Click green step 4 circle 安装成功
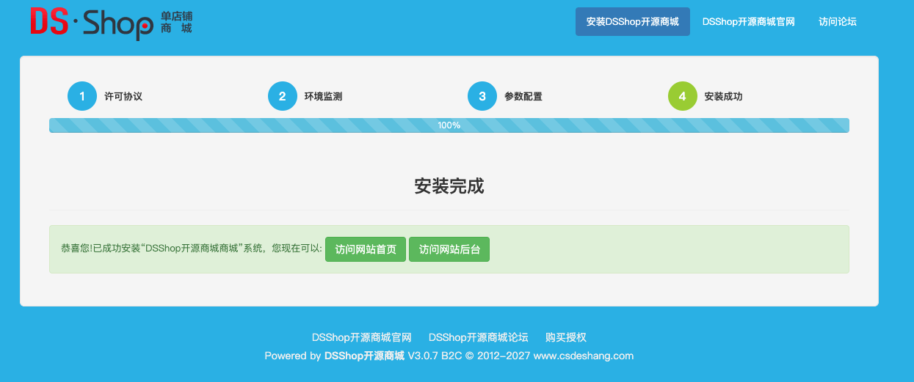 [x=683, y=96]
